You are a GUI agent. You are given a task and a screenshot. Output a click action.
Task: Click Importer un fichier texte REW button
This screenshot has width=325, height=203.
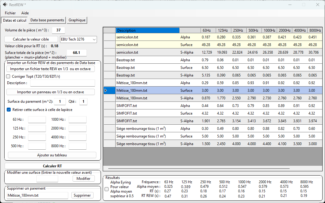[50, 69]
